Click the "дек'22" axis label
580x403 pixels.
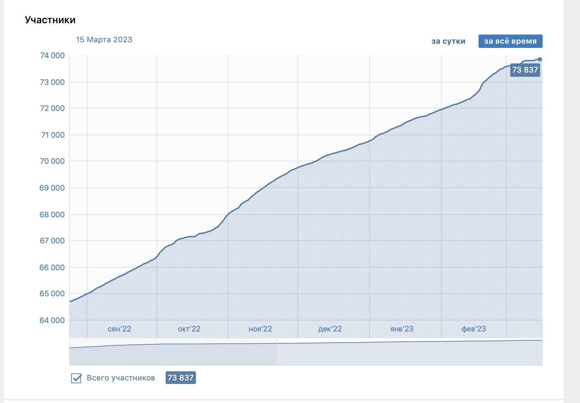click(330, 329)
